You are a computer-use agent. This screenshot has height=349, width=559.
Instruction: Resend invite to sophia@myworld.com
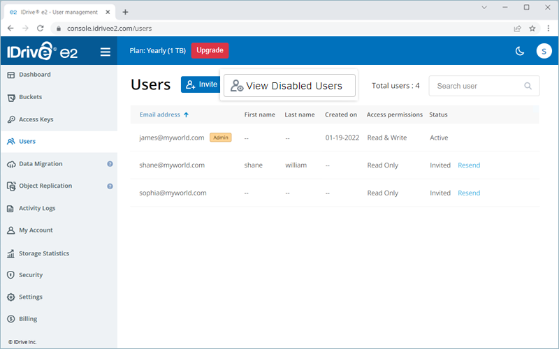(469, 193)
